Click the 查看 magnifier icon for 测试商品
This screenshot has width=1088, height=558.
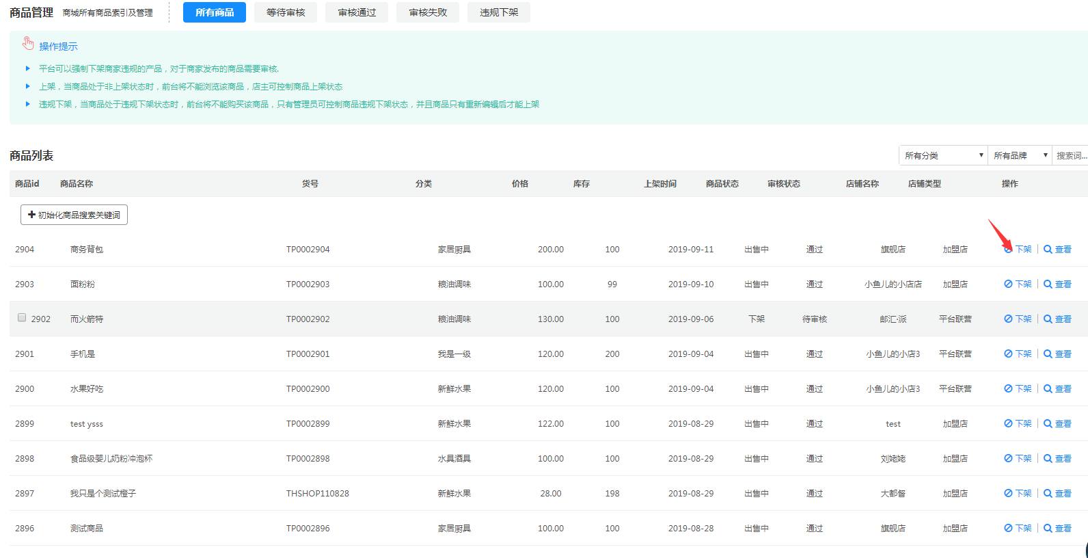pyautogui.click(x=1048, y=528)
